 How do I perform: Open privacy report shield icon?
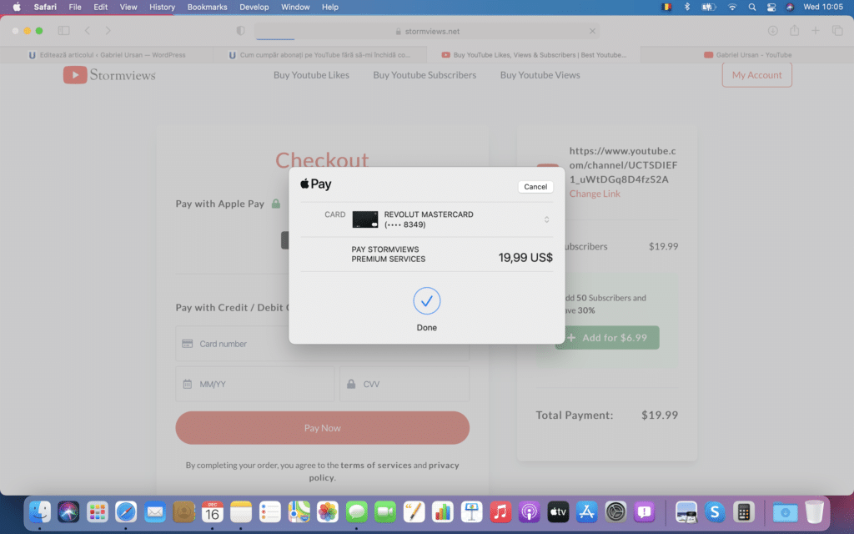[x=240, y=31]
